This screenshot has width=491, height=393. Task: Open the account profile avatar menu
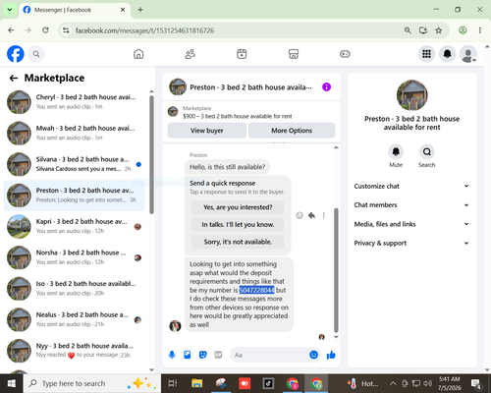point(468,54)
